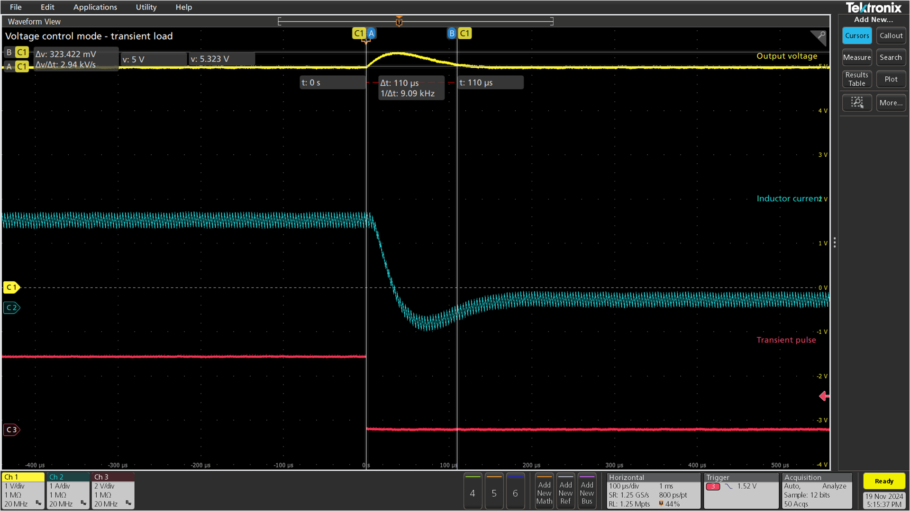This screenshot has height=511, width=910.
Task: Select the 'Output voltage' waveform label
Action: coord(787,56)
